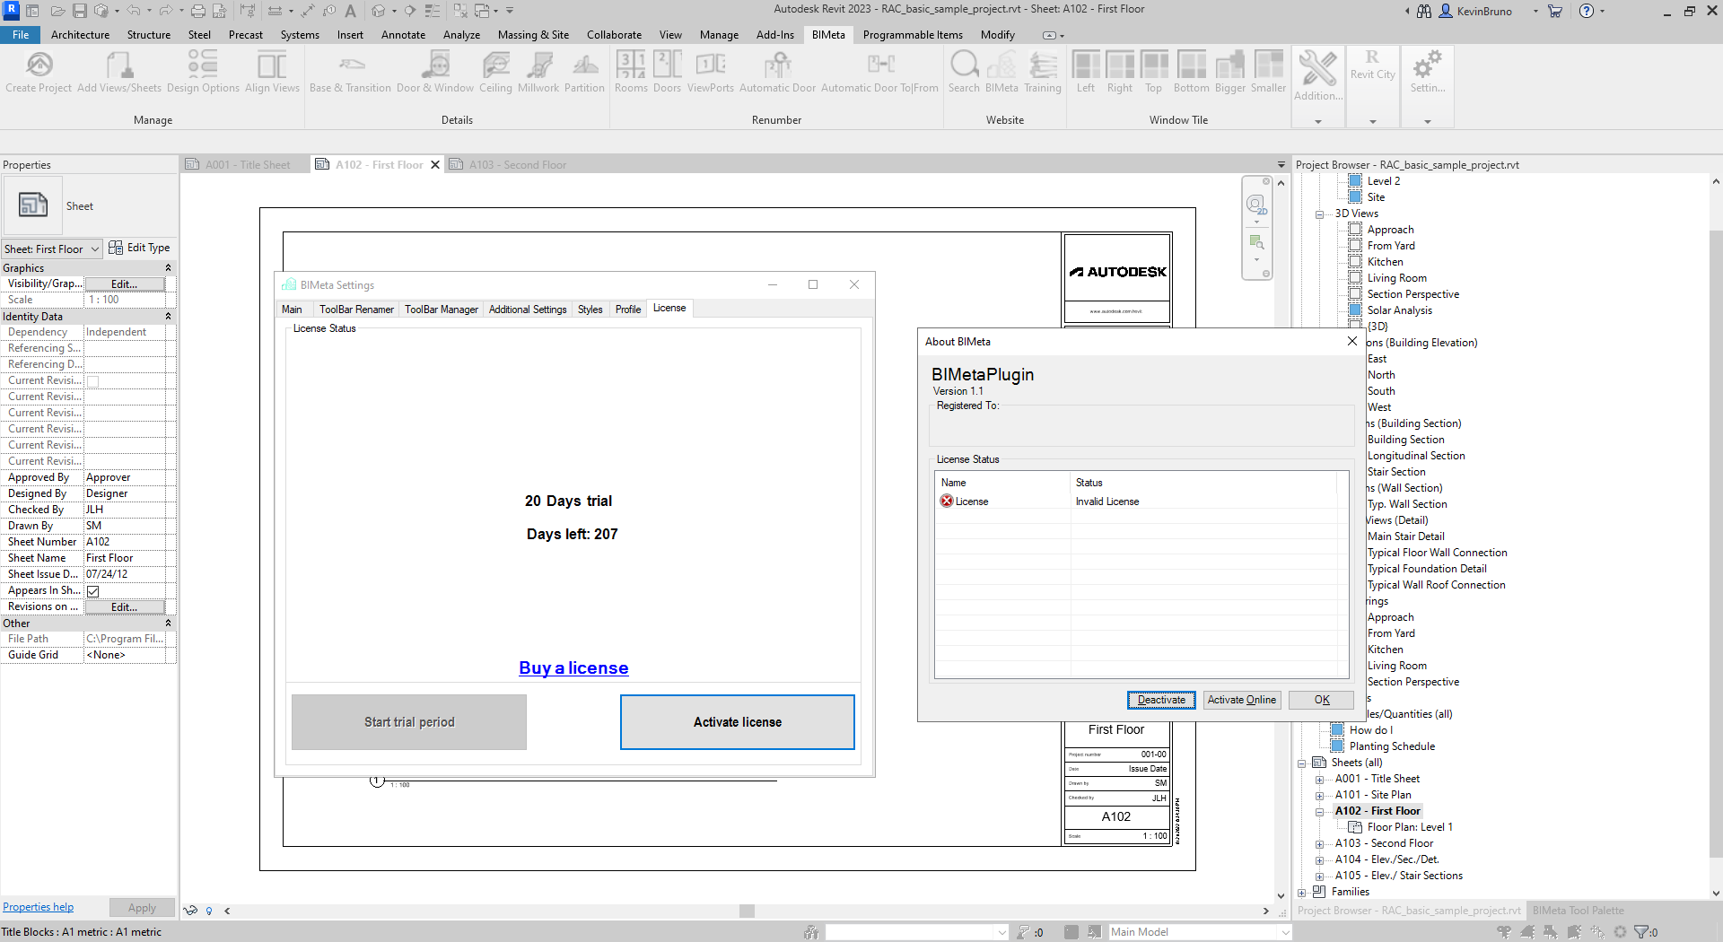
Task: Toggle the Living Room view box
Action: tap(1355, 278)
